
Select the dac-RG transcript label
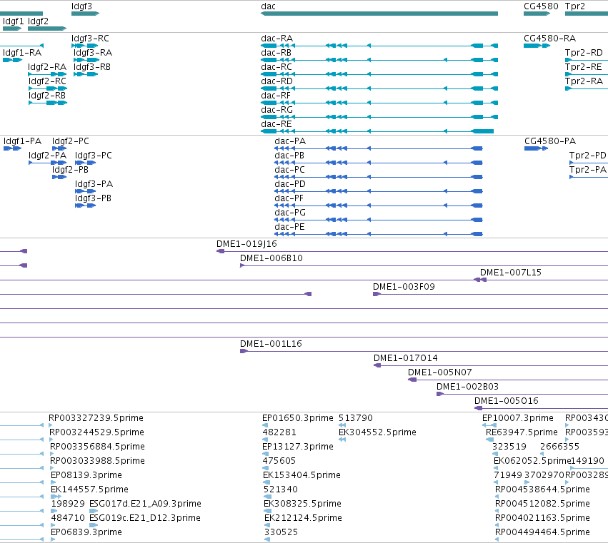point(277,110)
